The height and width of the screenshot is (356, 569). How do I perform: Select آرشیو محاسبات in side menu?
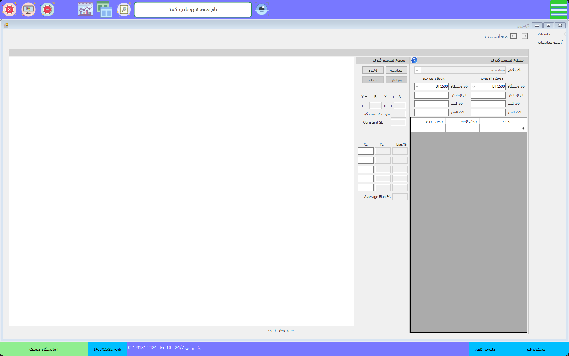pyautogui.click(x=550, y=43)
